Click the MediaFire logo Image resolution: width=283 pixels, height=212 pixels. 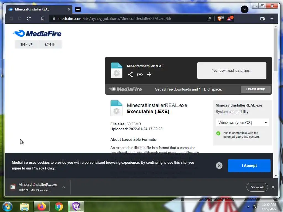point(37,33)
